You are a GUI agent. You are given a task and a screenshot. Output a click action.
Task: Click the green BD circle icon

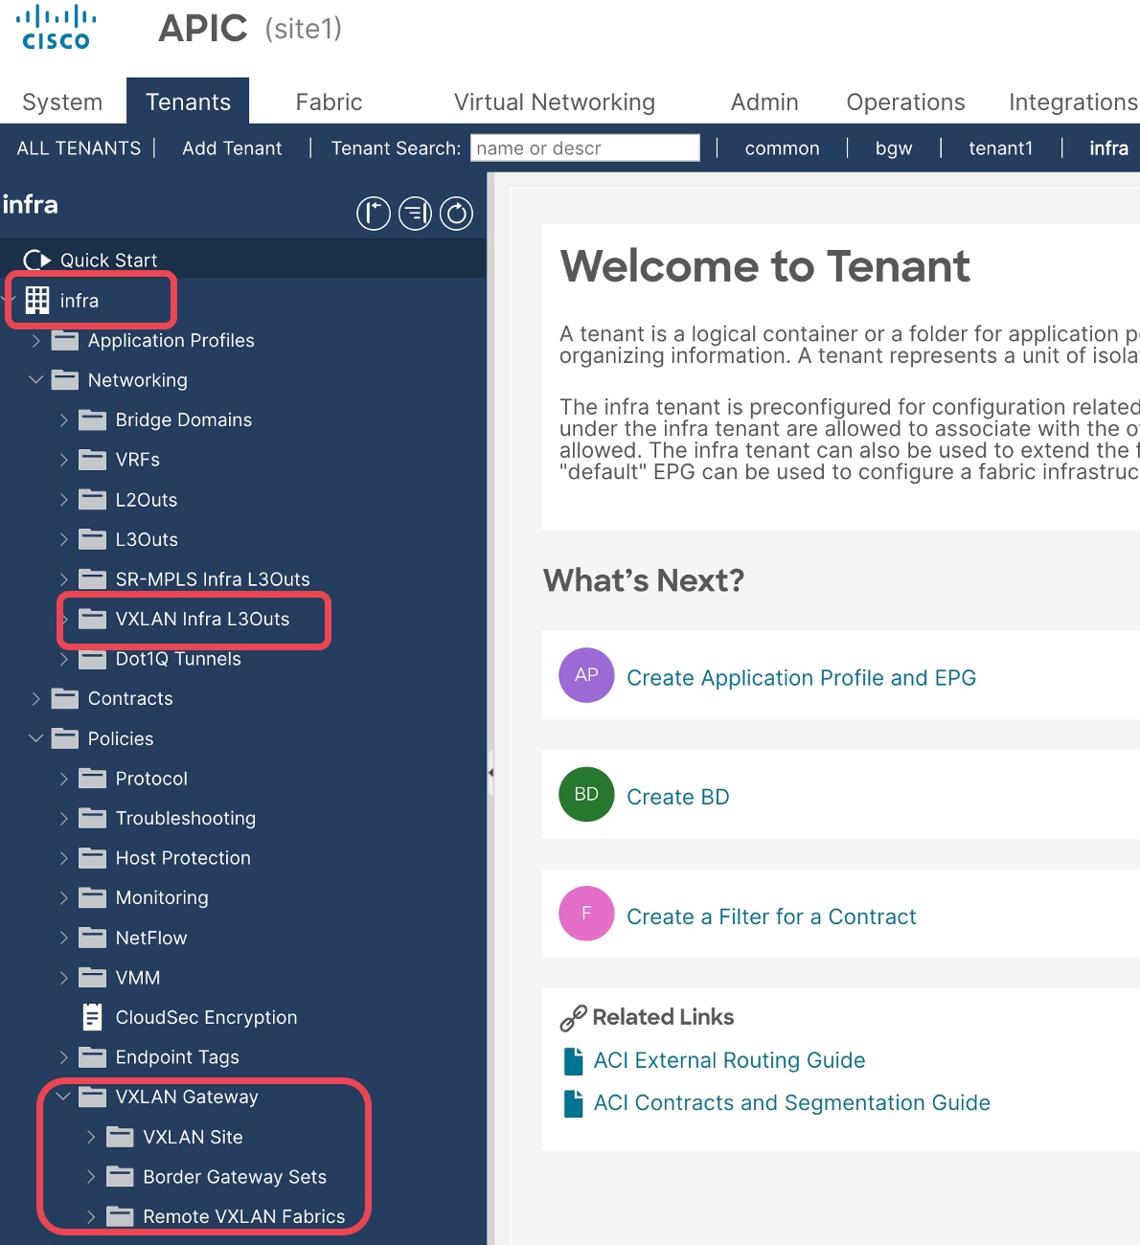click(586, 794)
